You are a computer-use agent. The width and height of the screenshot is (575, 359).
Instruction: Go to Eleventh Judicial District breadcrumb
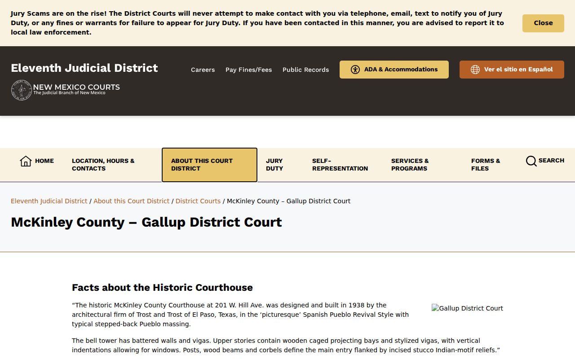[49, 201]
